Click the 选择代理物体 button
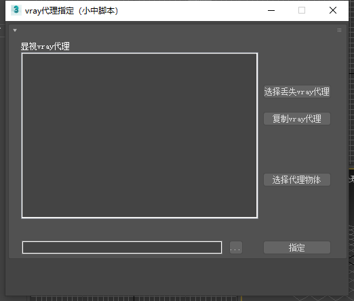This screenshot has width=354, height=301. (x=297, y=180)
